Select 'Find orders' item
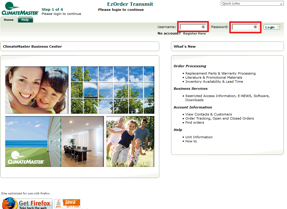Image resolution: width=287 pixels, height=209 pixels. tap(194, 122)
